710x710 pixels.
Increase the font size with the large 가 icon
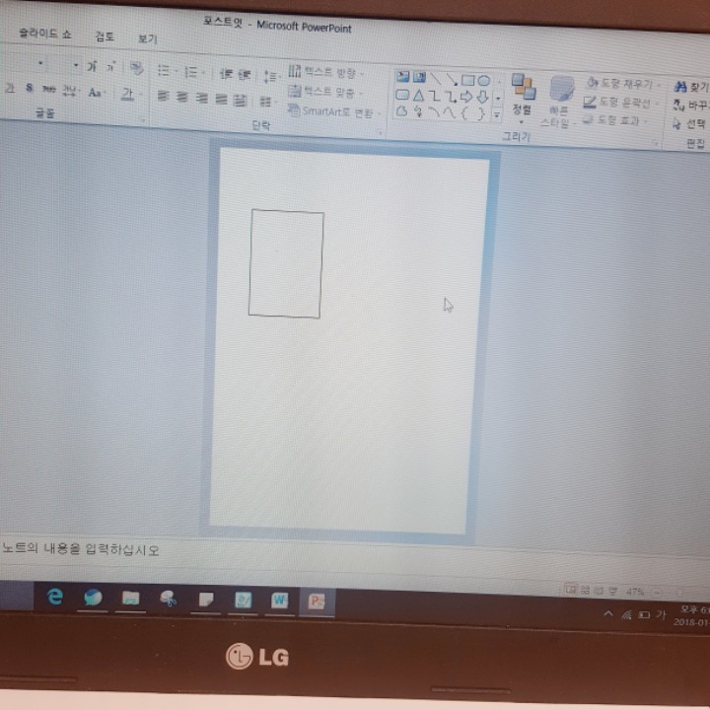(x=92, y=67)
